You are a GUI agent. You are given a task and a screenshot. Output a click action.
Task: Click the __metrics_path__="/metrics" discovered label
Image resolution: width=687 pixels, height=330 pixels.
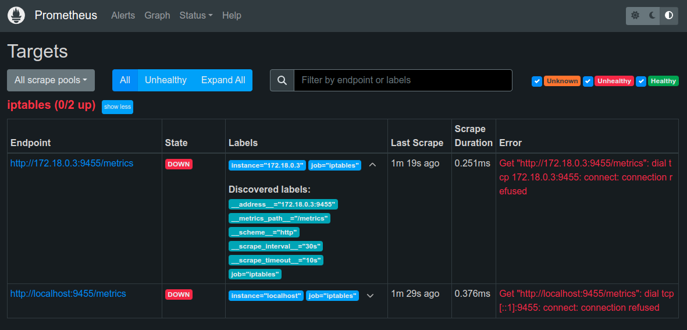tap(280, 218)
